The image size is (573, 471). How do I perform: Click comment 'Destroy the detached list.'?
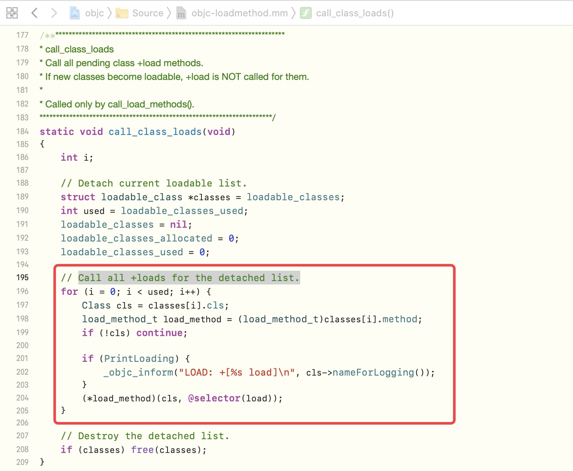point(154,436)
